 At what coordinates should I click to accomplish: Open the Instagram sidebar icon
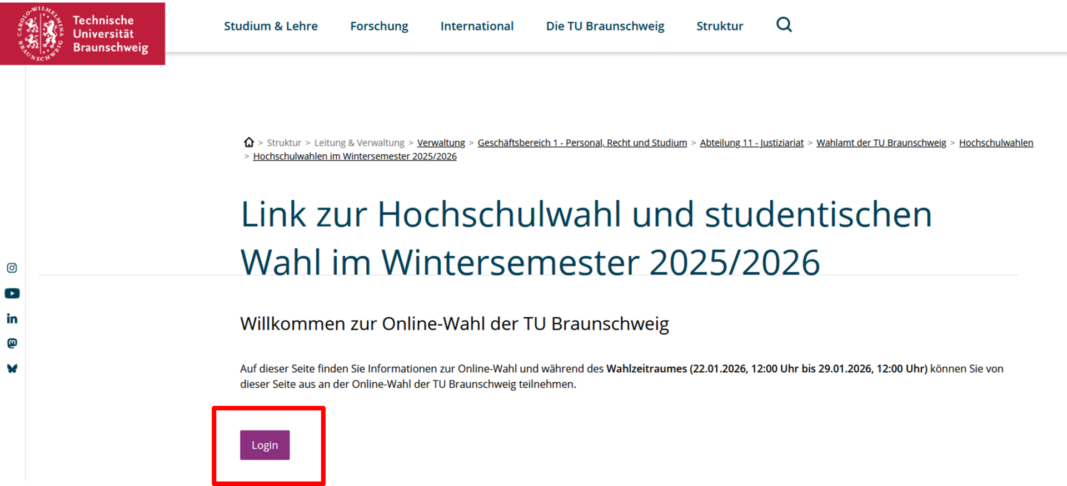point(12,268)
